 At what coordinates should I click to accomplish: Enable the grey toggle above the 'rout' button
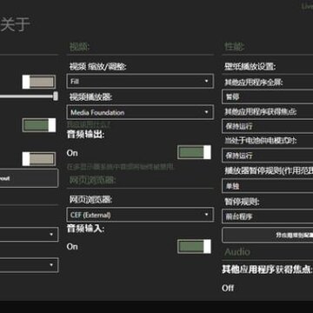(x=39, y=159)
